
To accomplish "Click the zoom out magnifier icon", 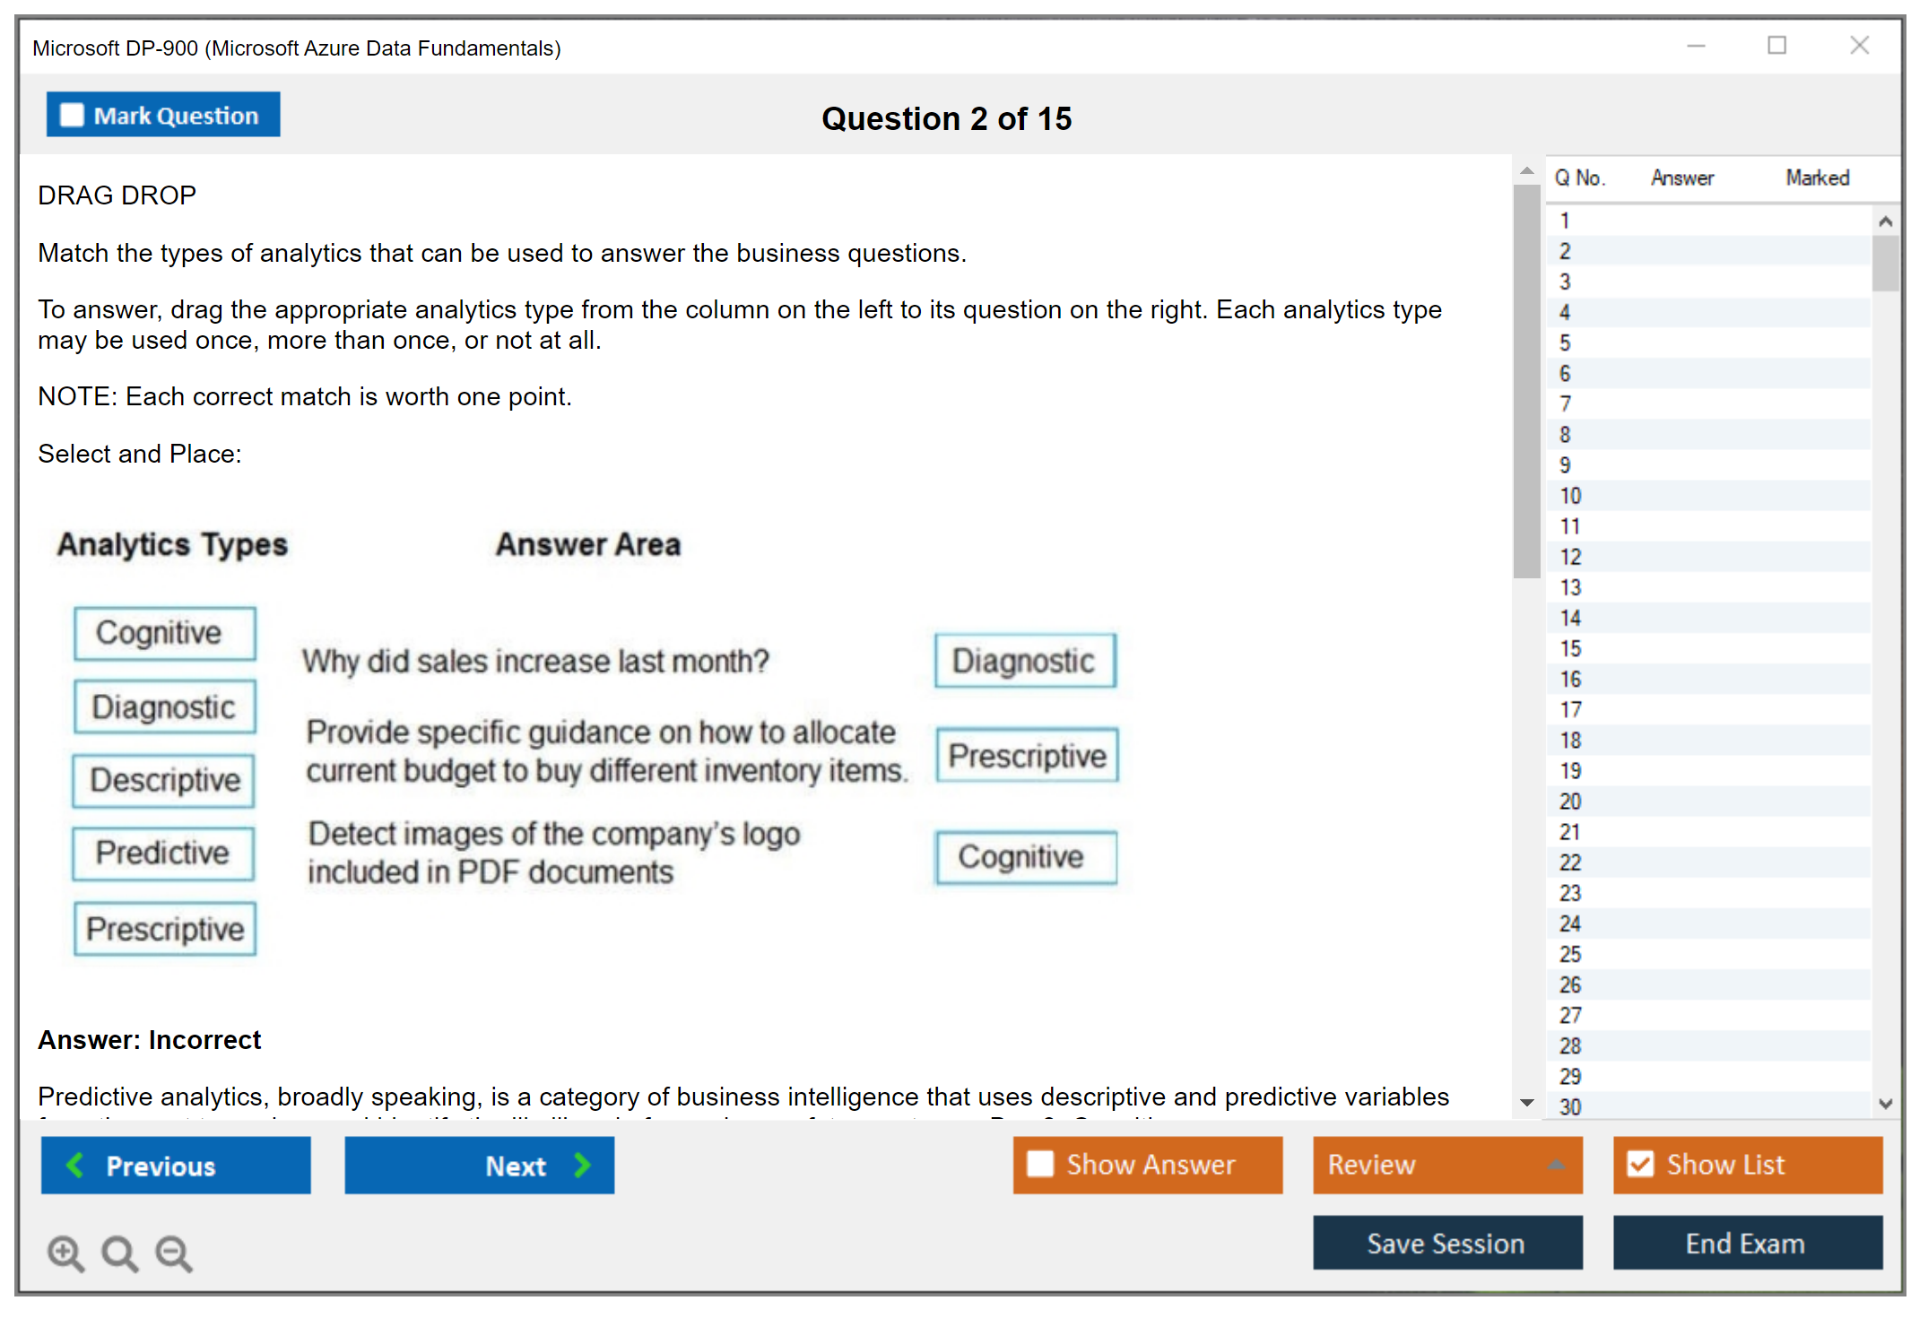I will coord(174,1253).
